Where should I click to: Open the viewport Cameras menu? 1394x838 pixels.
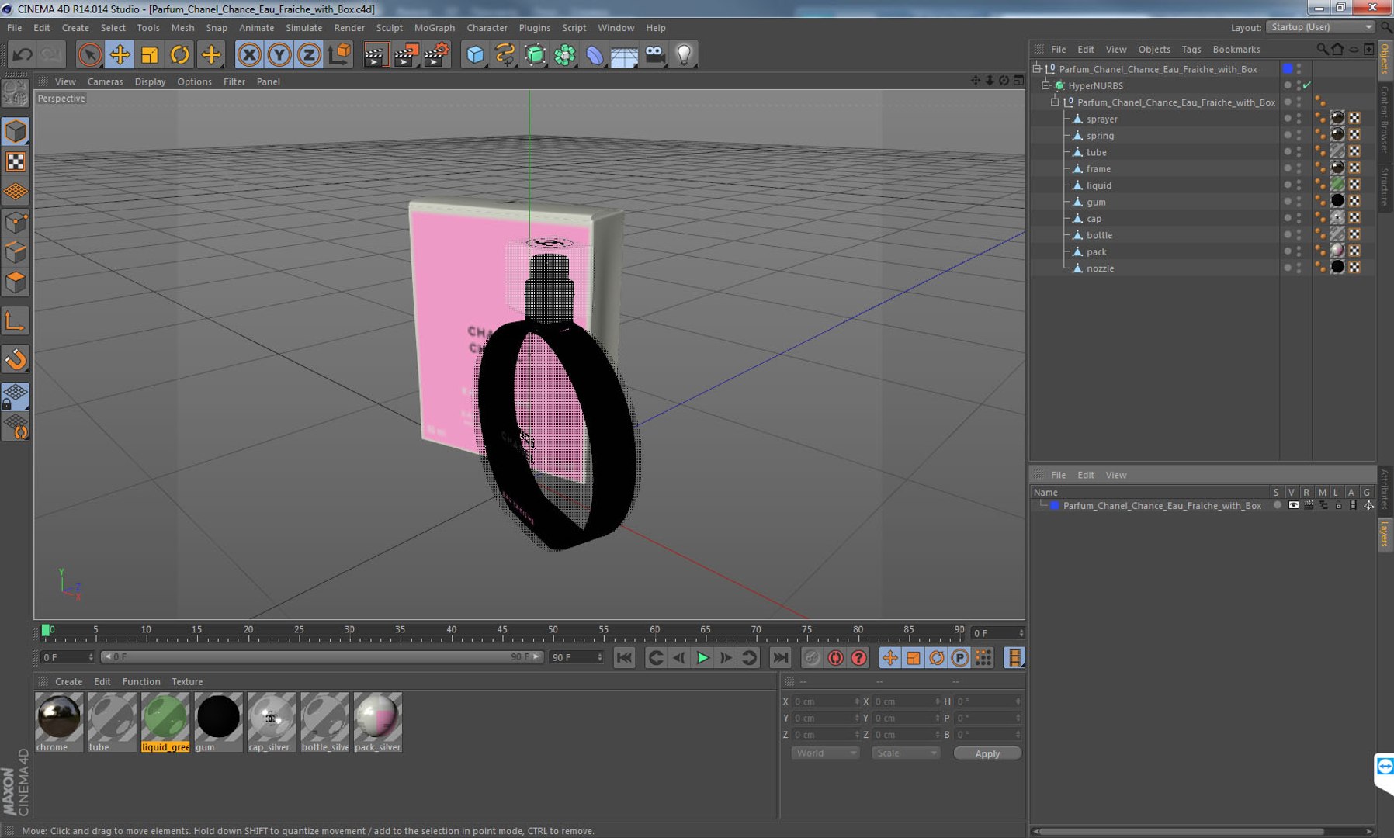pos(105,81)
